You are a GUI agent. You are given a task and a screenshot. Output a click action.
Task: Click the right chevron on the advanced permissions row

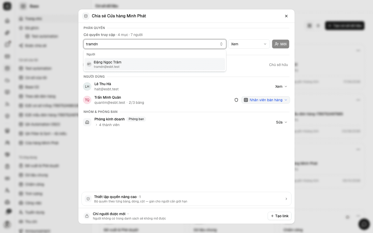(286, 199)
